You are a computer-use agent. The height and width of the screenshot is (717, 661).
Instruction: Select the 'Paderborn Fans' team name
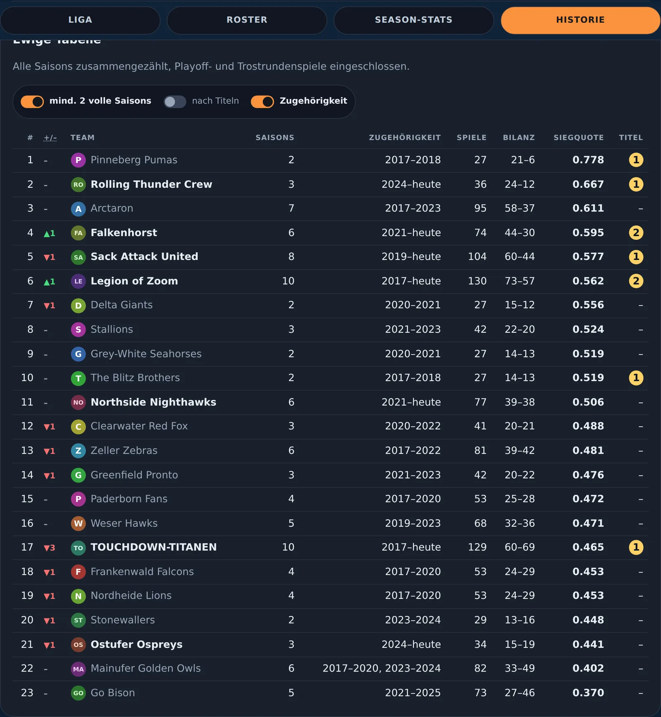129,499
